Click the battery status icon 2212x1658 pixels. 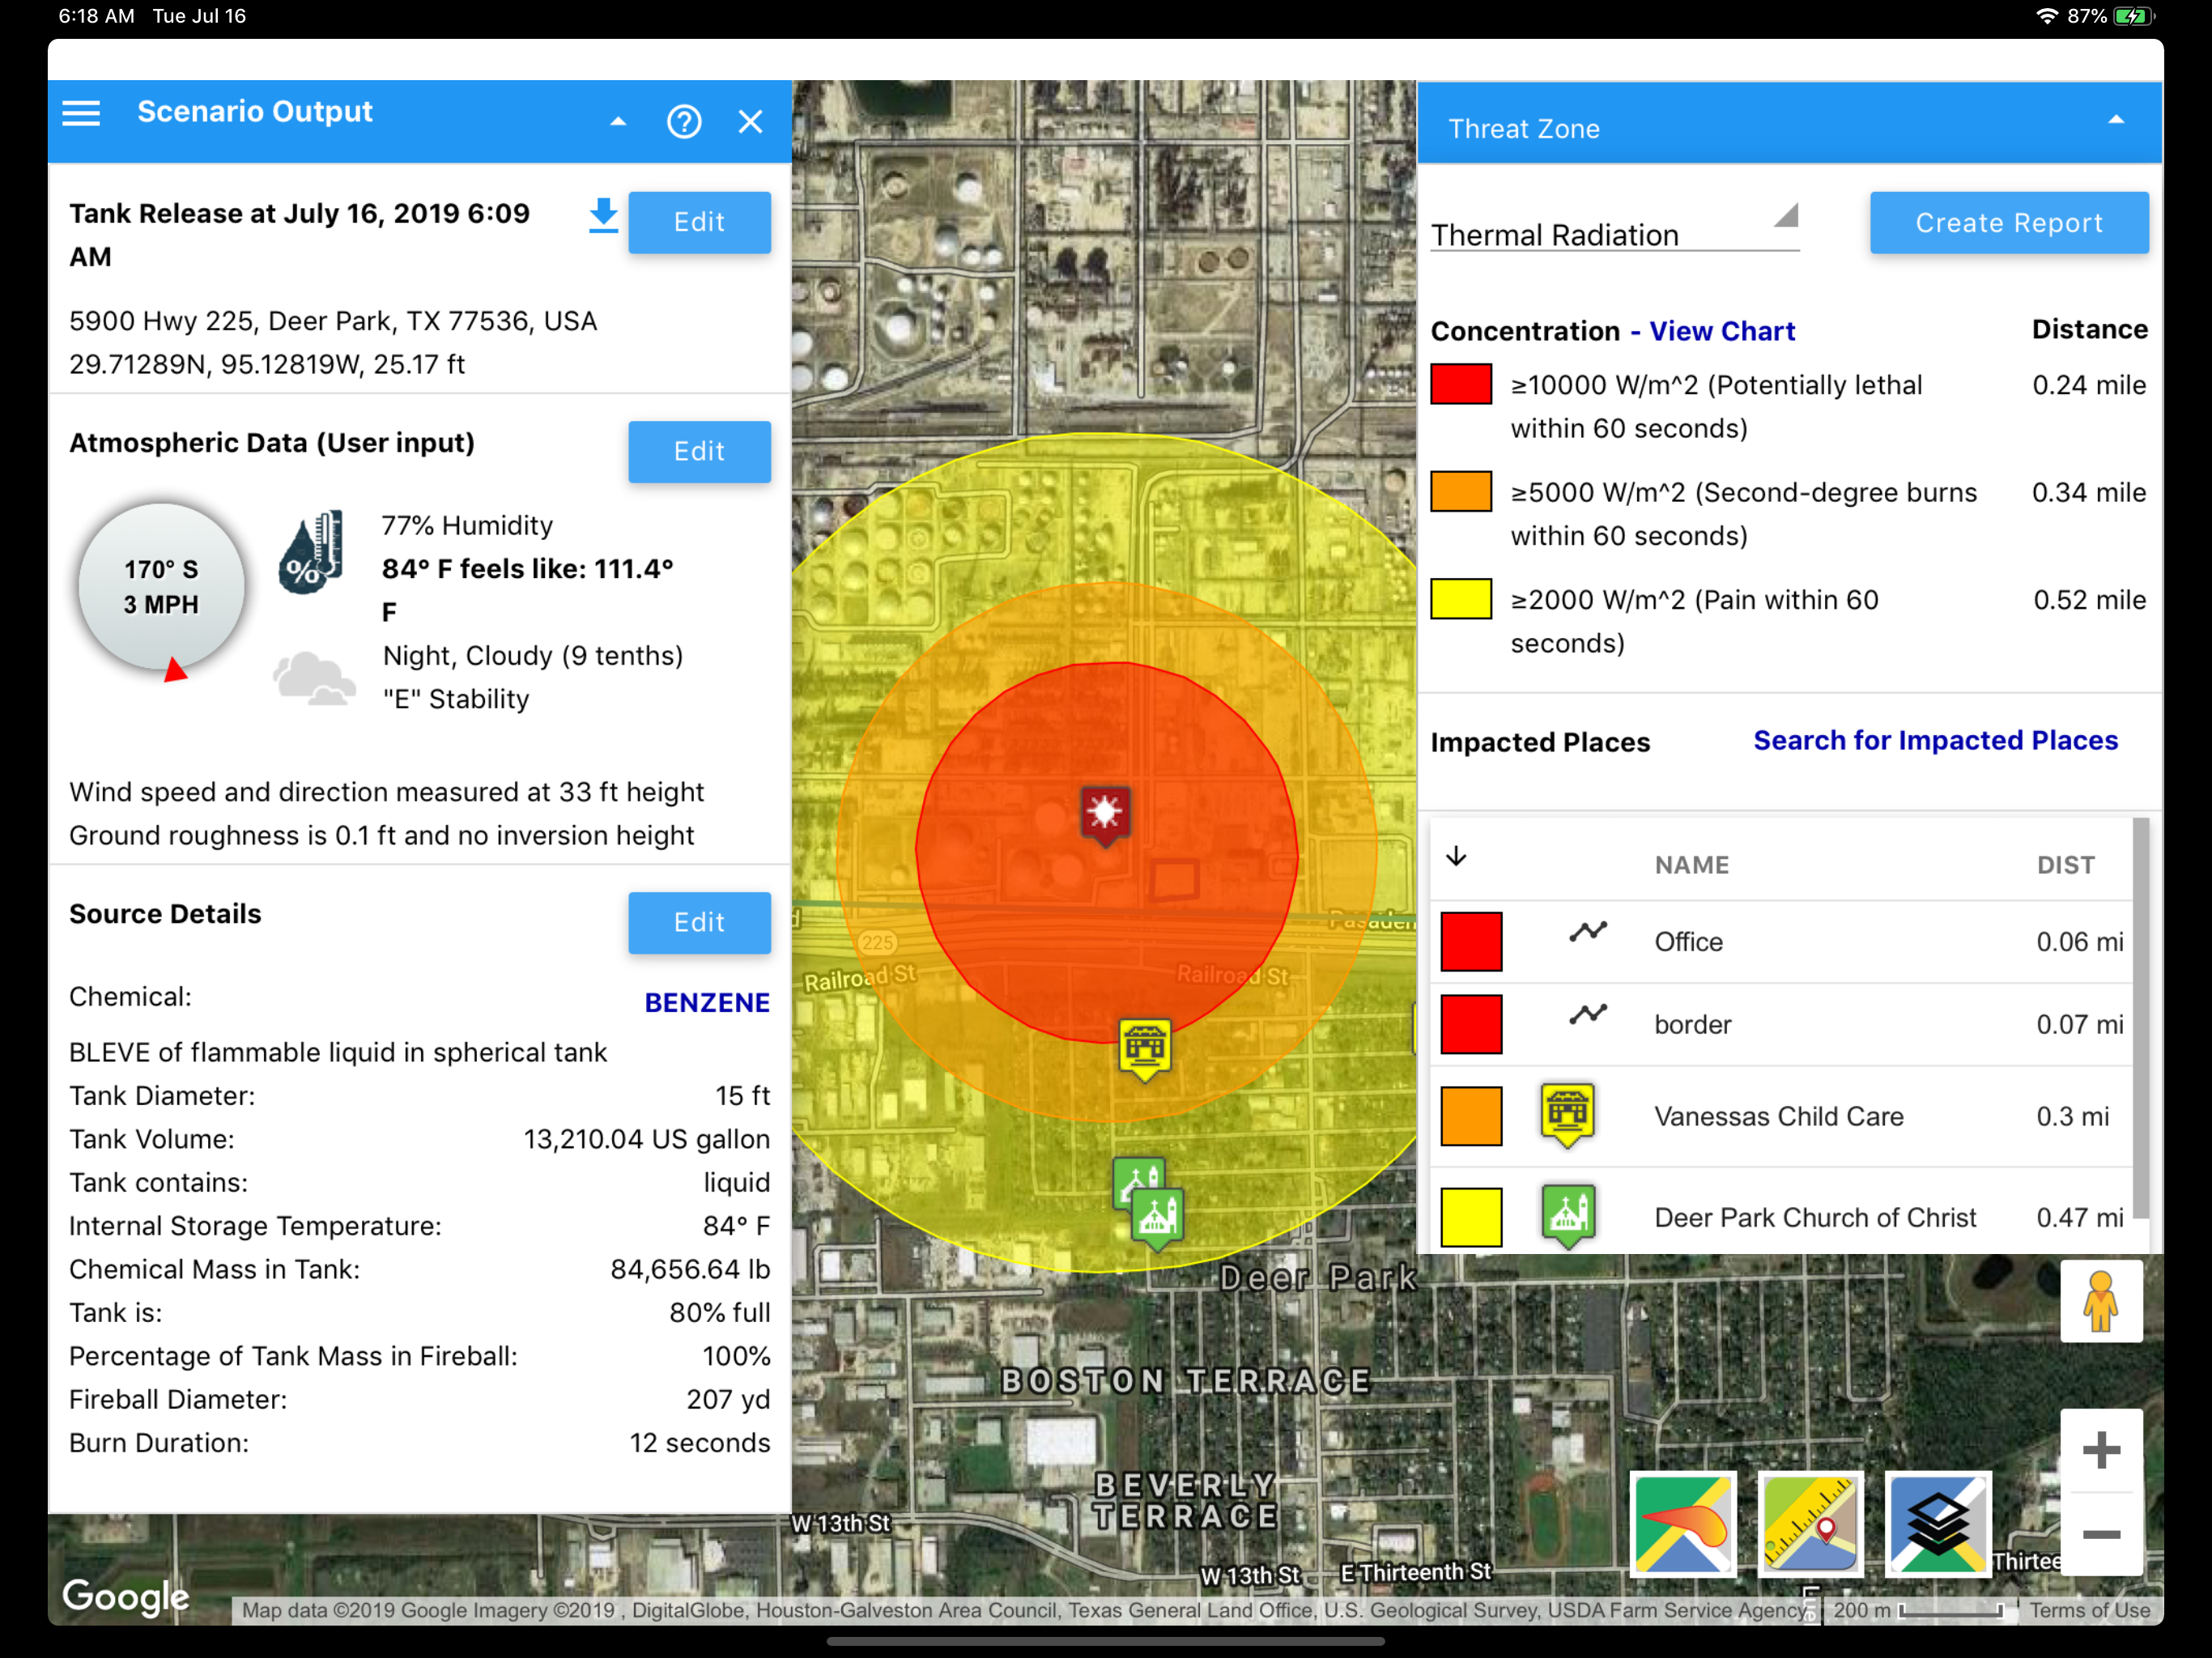(2135, 16)
